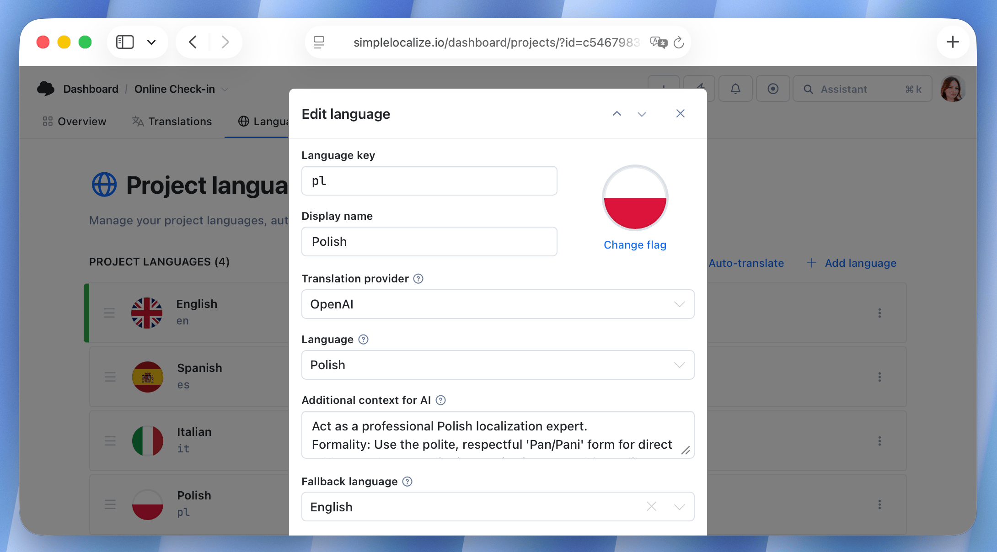Clear the English fallback language selection
Viewport: 997px width, 552px height.
(652, 506)
